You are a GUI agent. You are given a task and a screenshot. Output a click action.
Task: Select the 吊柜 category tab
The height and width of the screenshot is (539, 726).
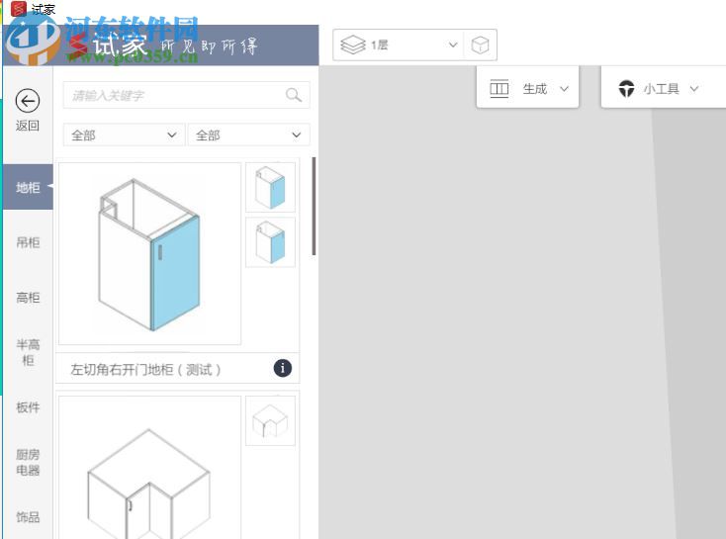(x=28, y=242)
